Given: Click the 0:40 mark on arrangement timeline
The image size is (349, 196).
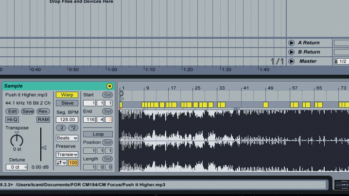Looking at the screenshot, I should coord(36,69).
